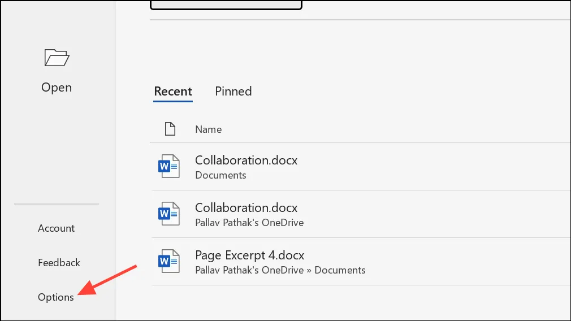
Task: Click the OneDrive » Documents path text
Action: [x=280, y=270]
